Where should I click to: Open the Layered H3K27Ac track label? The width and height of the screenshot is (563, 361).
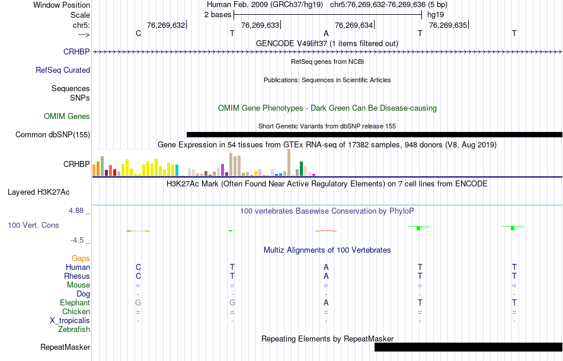click(x=39, y=192)
